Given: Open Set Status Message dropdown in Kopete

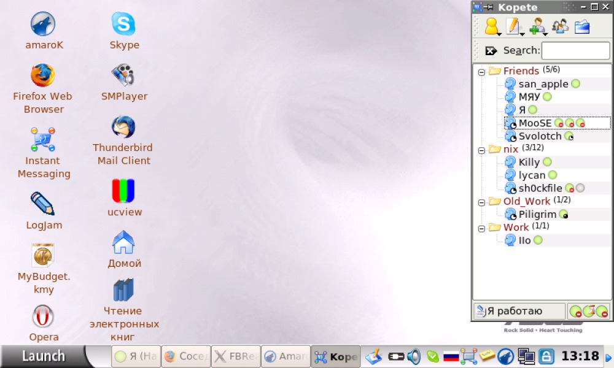Looking at the screenshot, I should 515,27.
